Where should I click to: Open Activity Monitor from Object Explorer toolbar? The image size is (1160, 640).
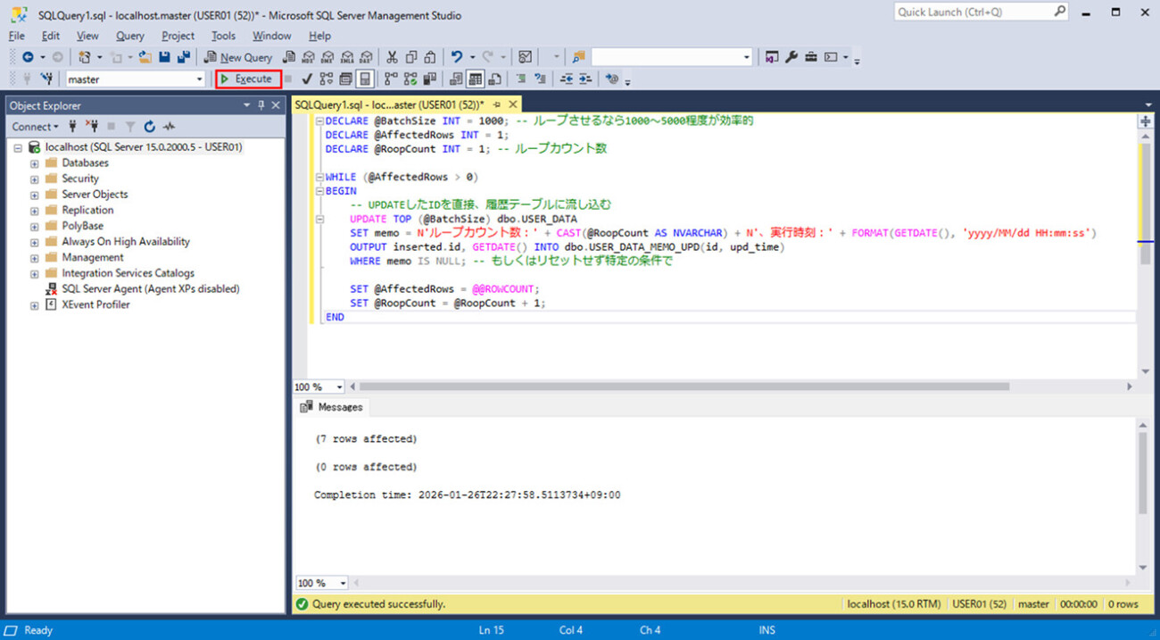point(170,127)
